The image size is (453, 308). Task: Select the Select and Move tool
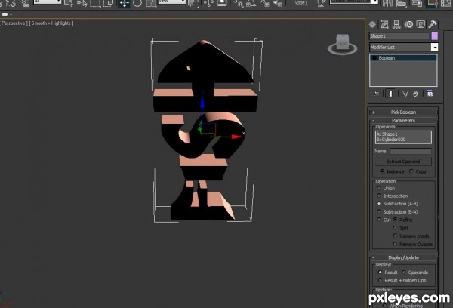pos(125,3)
